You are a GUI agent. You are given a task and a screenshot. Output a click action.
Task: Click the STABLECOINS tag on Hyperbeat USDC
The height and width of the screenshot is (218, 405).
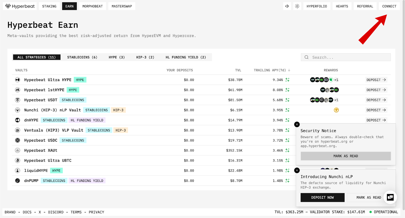(x=73, y=140)
